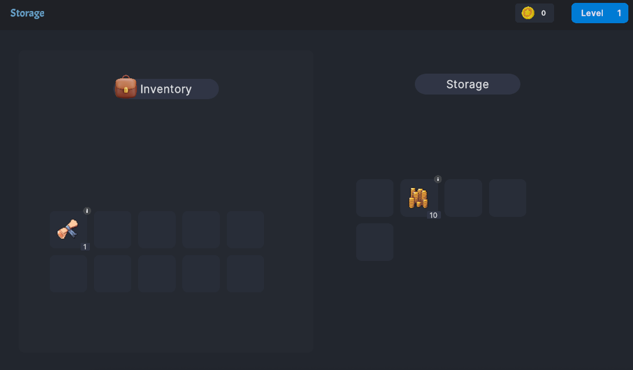The image size is (633, 370).
Task: Open info badge on the scroll item
Action: coord(87,211)
